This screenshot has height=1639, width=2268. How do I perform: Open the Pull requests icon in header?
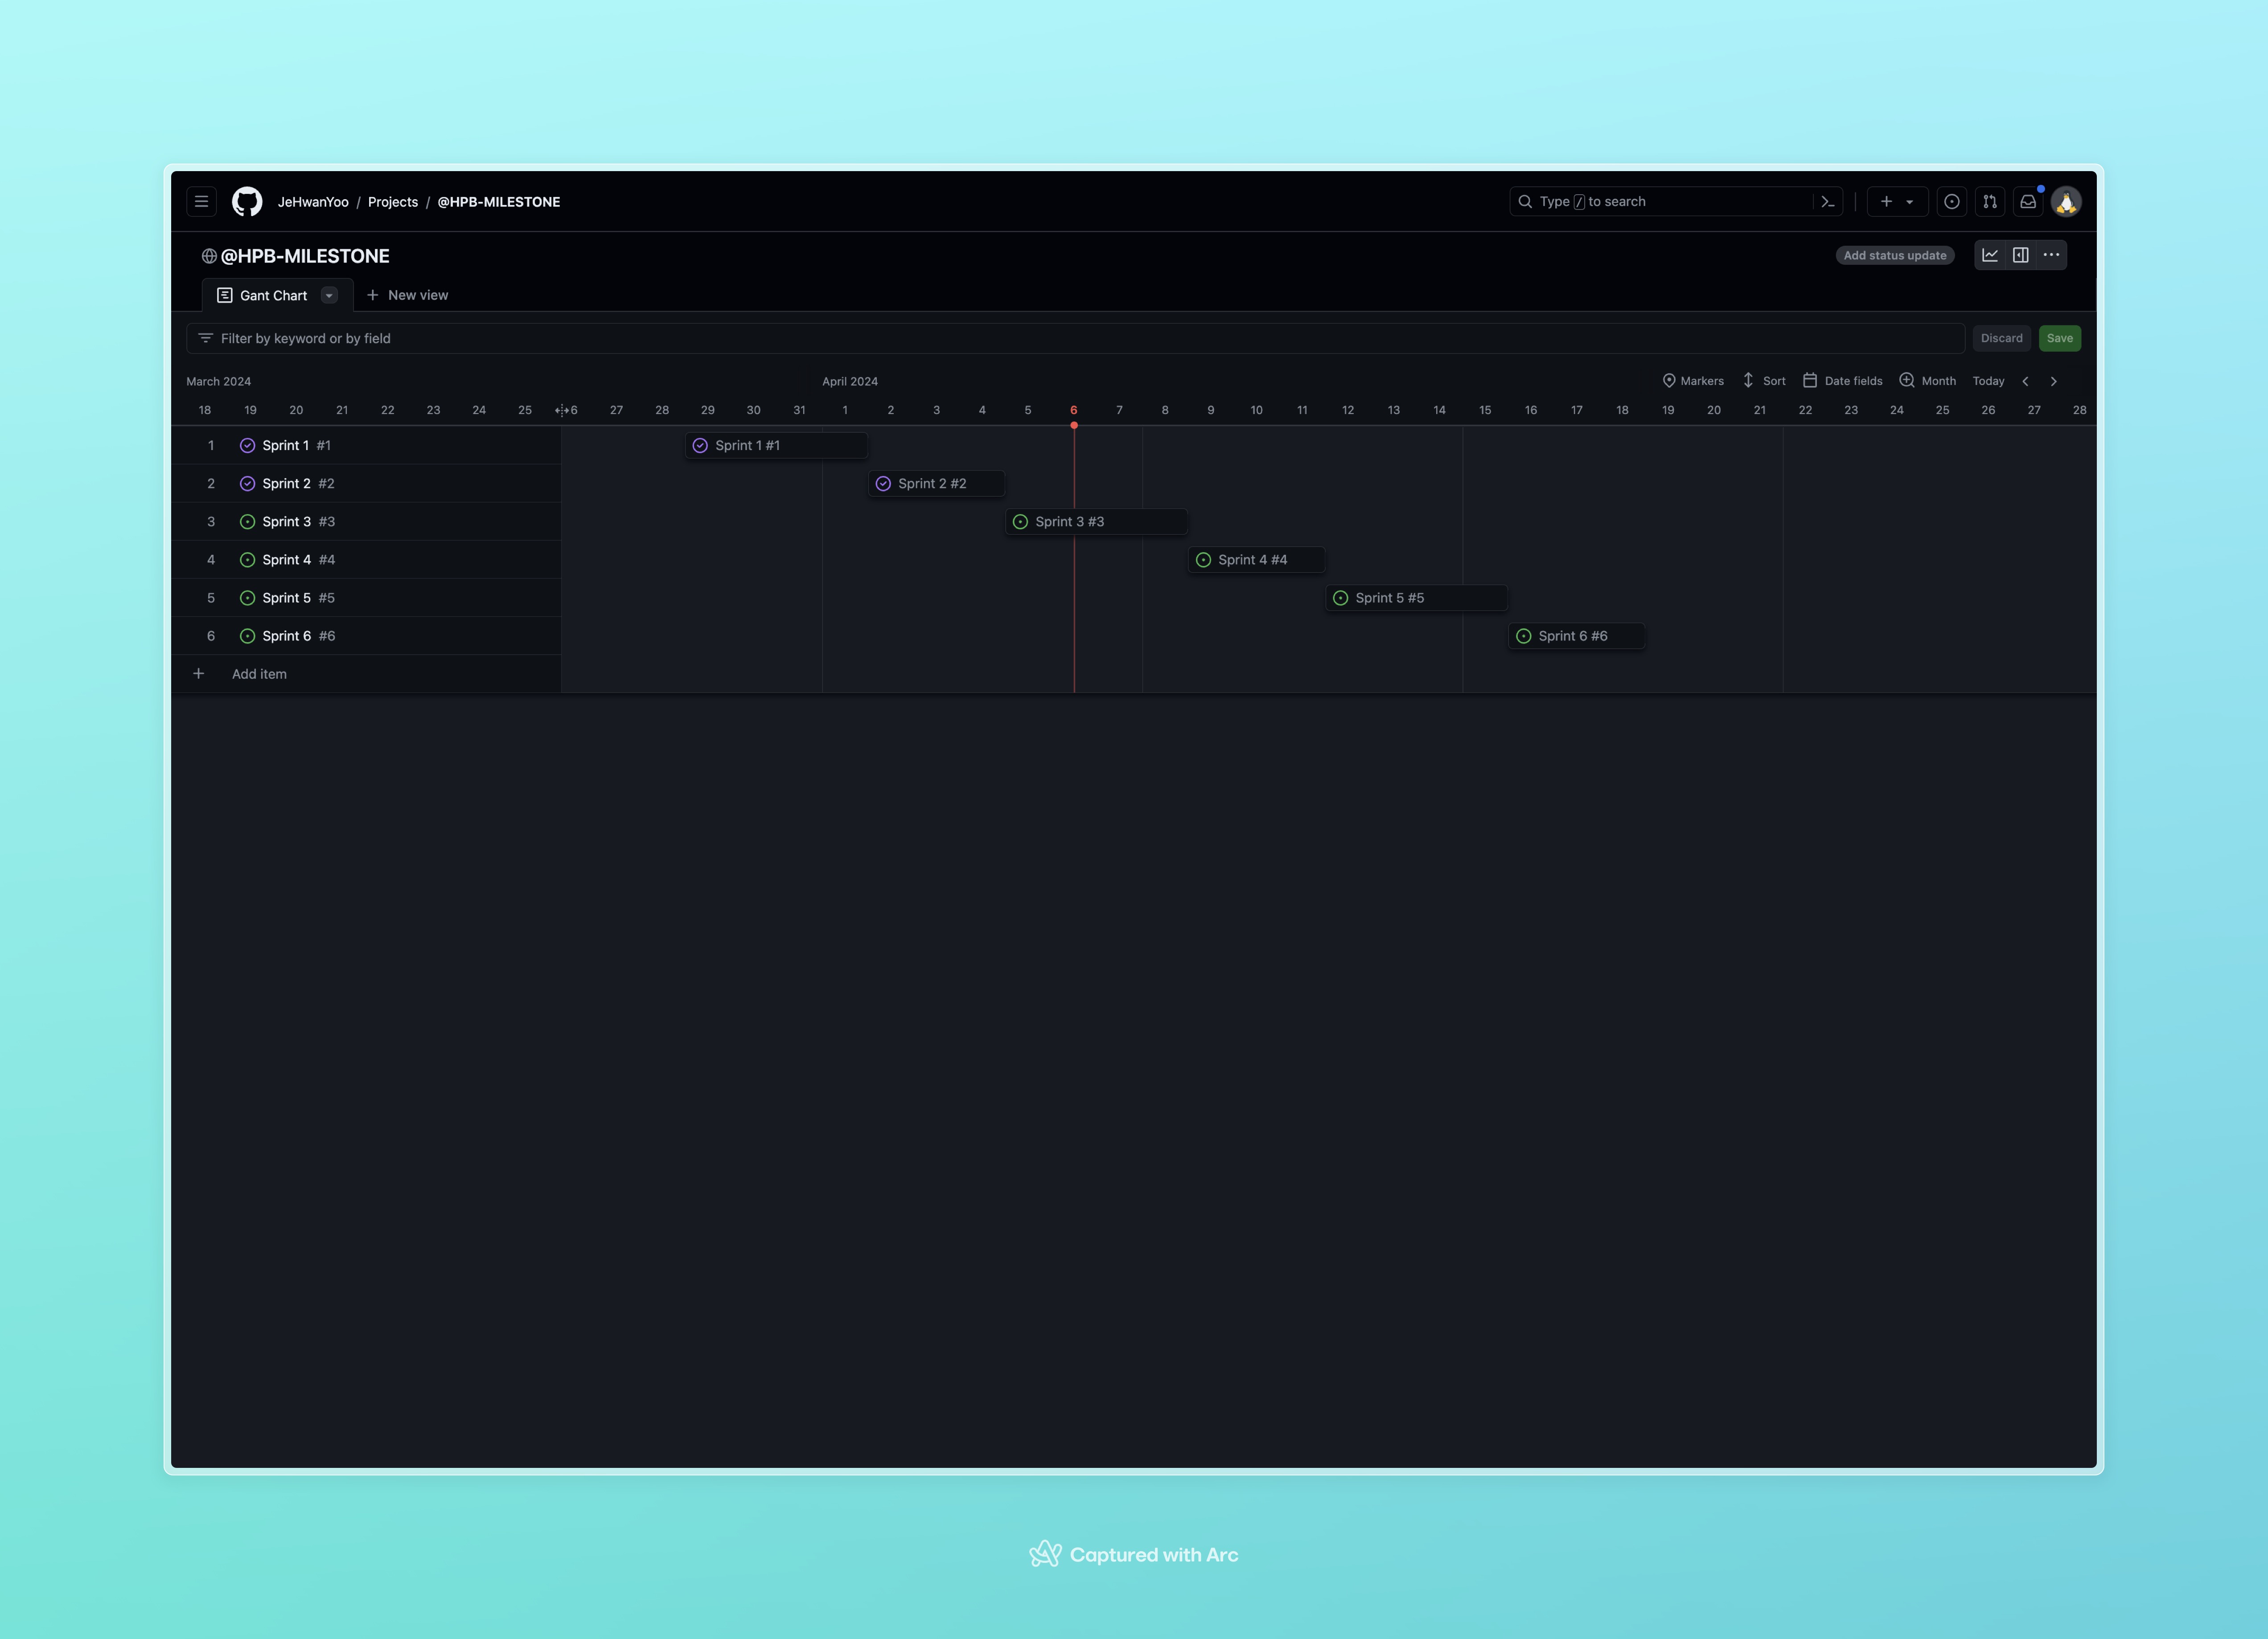coord(1990,201)
